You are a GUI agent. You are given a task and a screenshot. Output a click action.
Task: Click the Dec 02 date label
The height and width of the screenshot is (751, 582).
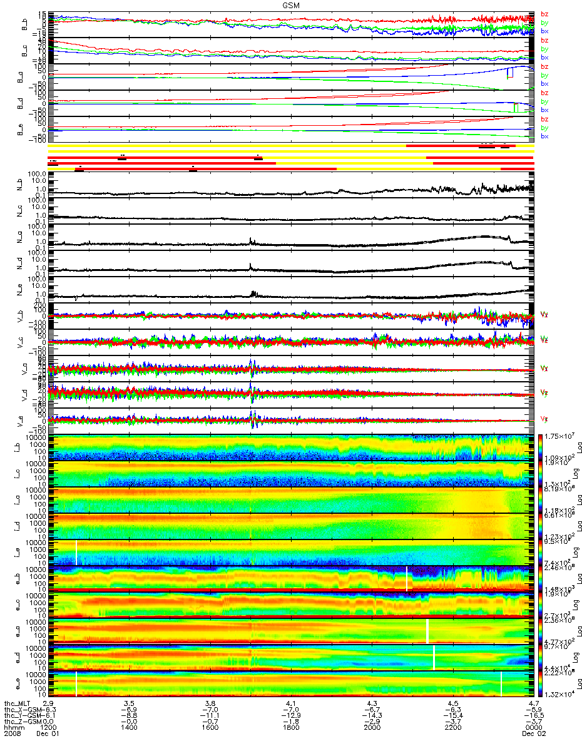click(x=533, y=735)
